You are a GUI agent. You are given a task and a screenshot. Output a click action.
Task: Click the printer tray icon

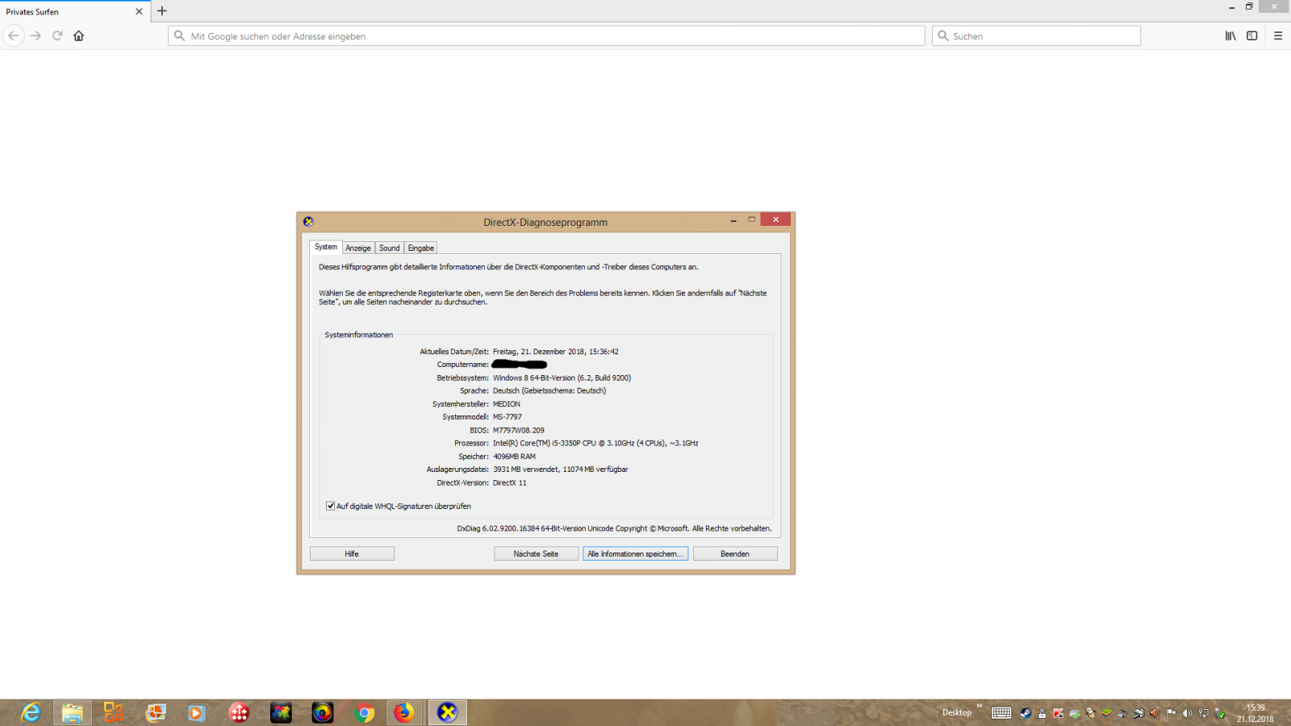click(1139, 712)
